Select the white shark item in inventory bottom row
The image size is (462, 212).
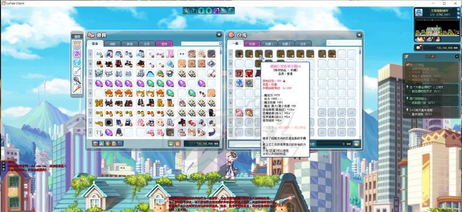coord(201,132)
